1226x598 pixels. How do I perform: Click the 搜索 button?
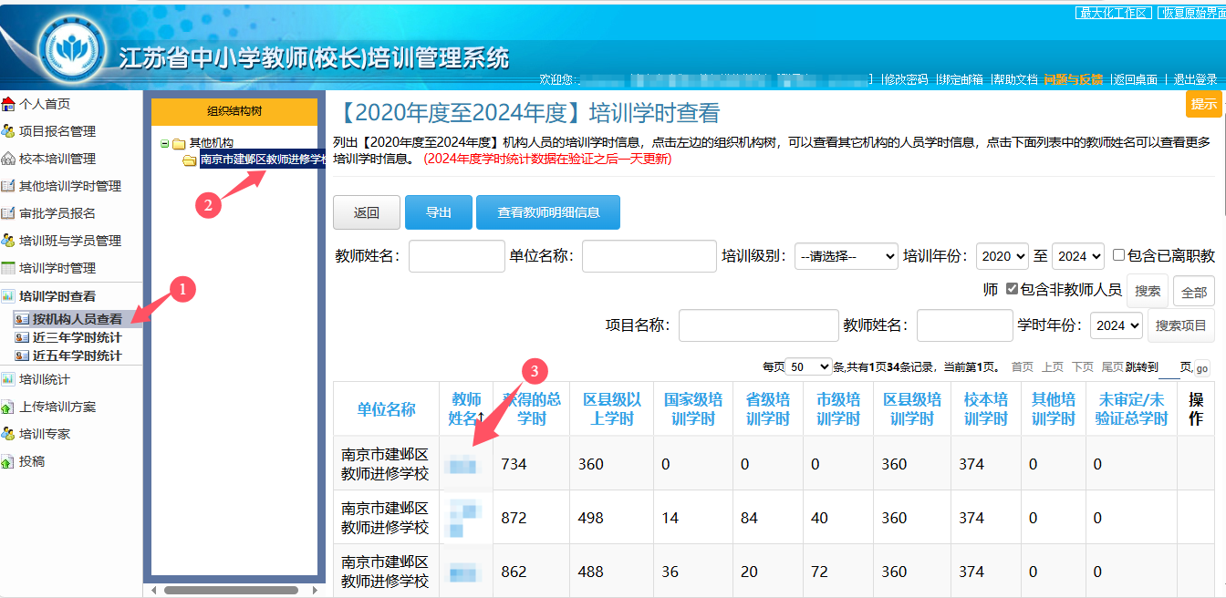pos(1148,291)
